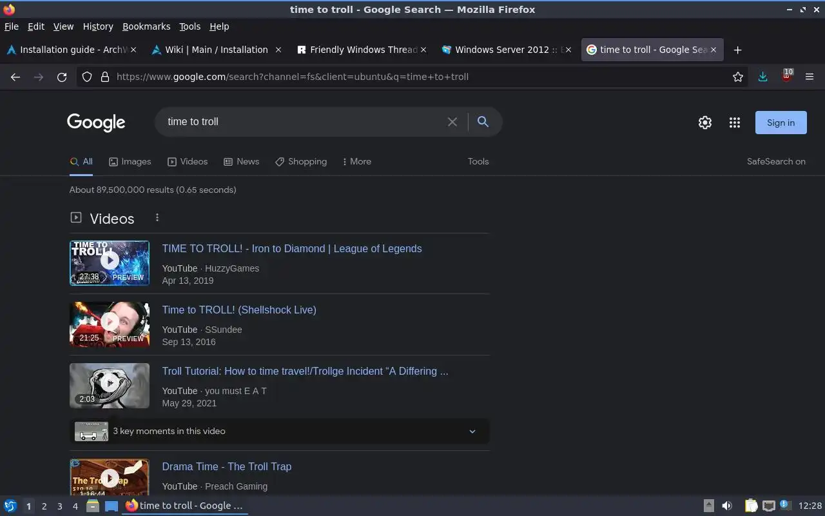Viewport: 825px width, 516px height.
Task: Open the removable media tray icon
Action: coord(708,506)
